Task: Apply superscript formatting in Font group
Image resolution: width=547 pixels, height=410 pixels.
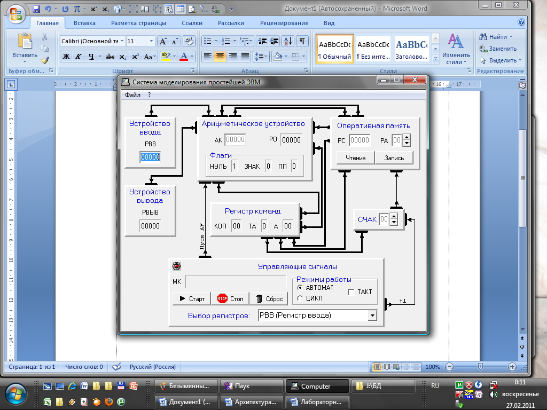Action: tap(135, 57)
